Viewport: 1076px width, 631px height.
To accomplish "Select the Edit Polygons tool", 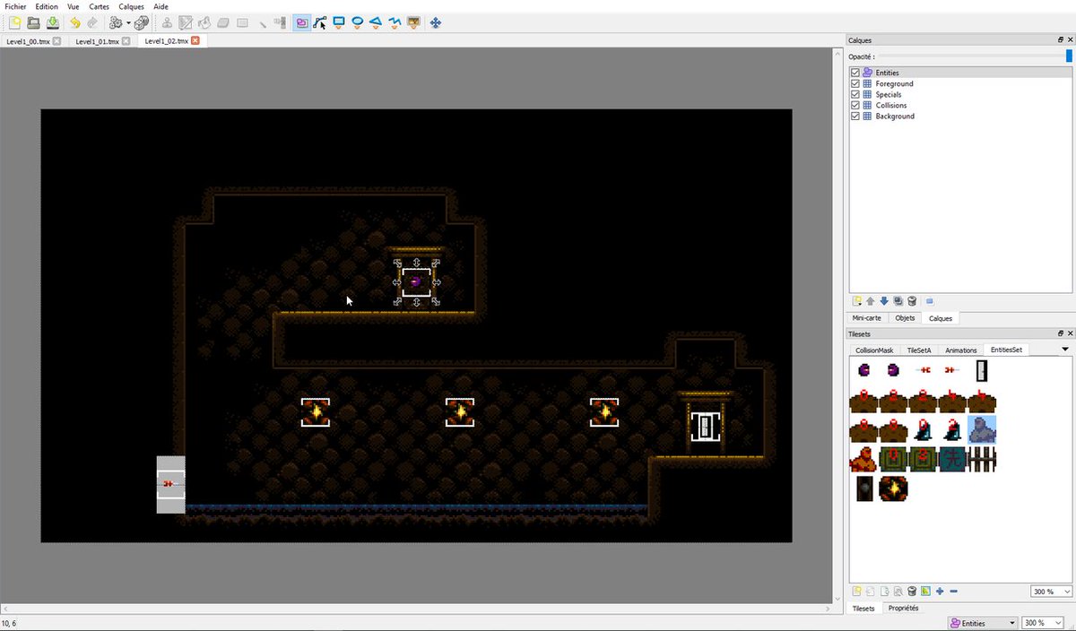I will click(320, 22).
